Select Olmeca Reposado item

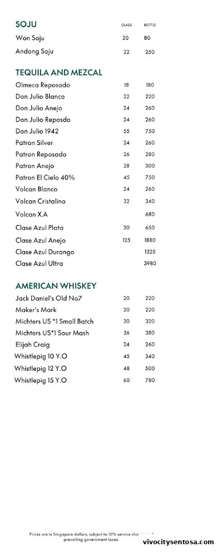pyautogui.click(x=43, y=85)
